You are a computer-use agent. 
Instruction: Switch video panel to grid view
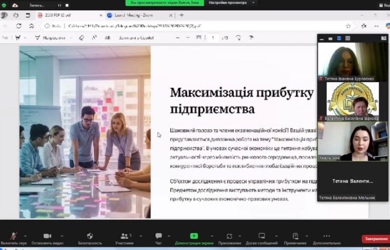click(348, 38)
